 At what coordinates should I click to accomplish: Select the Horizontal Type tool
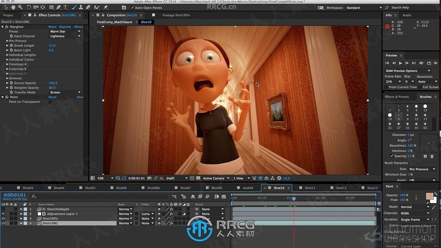(x=65, y=7)
